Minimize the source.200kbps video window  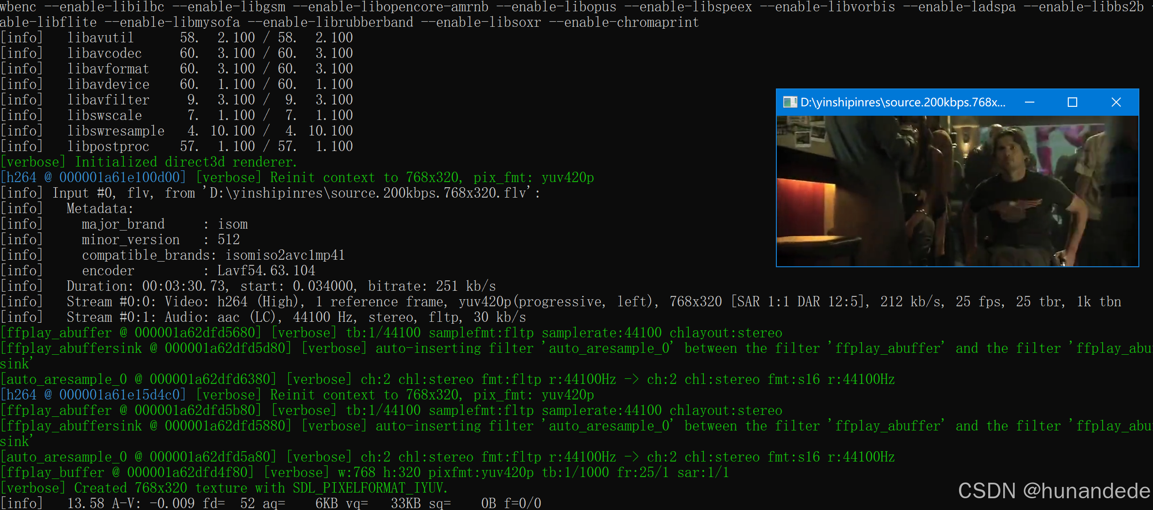click(1031, 102)
